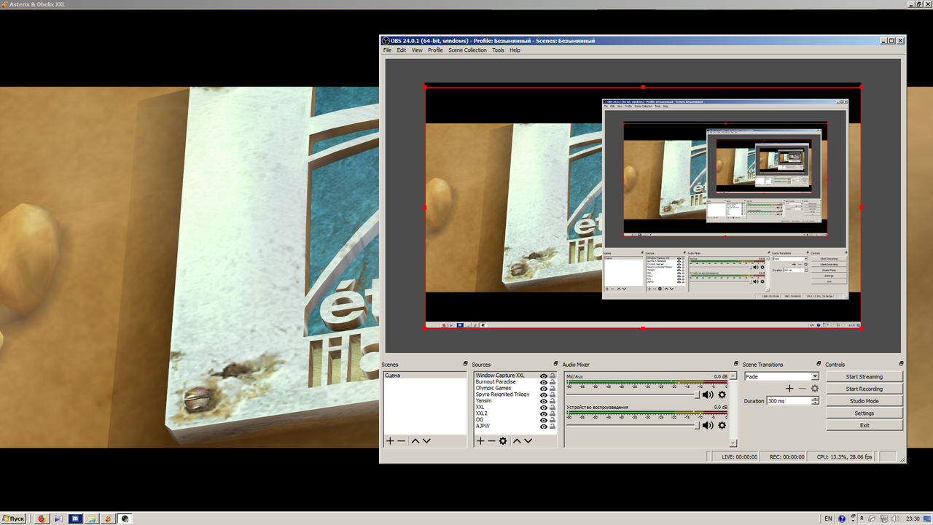The width and height of the screenshot is (933, 525).
Task: Hide Yansim source via eye
Action: (544, 401)
